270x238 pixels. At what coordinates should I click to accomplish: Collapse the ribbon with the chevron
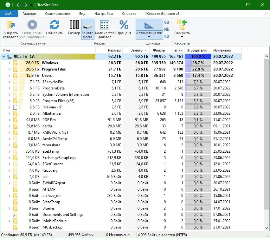(266, 13)
